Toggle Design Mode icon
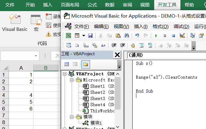The width and height of the screenshot is (206, 129). tap(182, 35)
